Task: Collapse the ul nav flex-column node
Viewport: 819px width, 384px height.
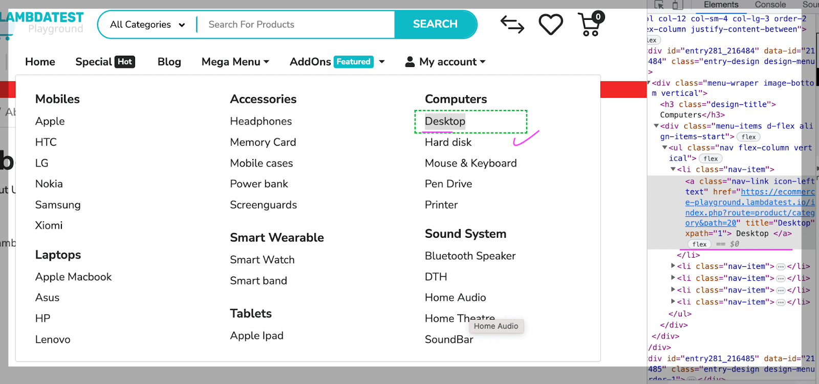Action: coord(664,148)
